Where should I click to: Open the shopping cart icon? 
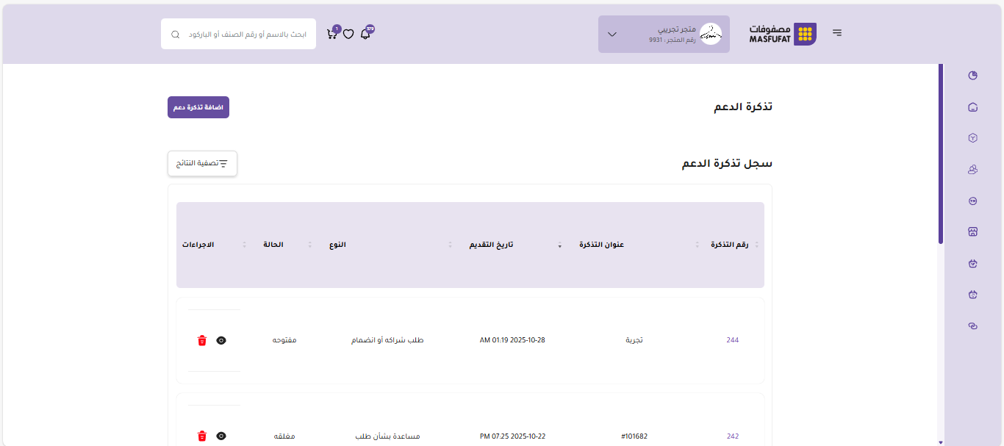pyautogui.click(x=331, y=34)
